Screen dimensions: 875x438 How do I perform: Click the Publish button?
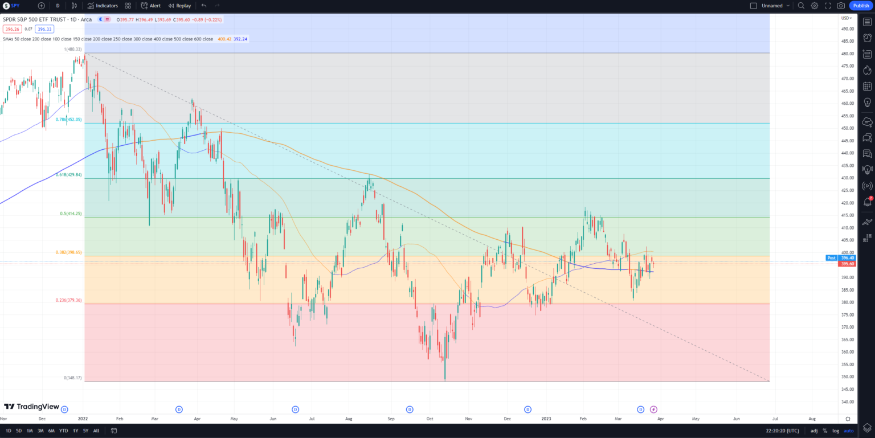861,6
